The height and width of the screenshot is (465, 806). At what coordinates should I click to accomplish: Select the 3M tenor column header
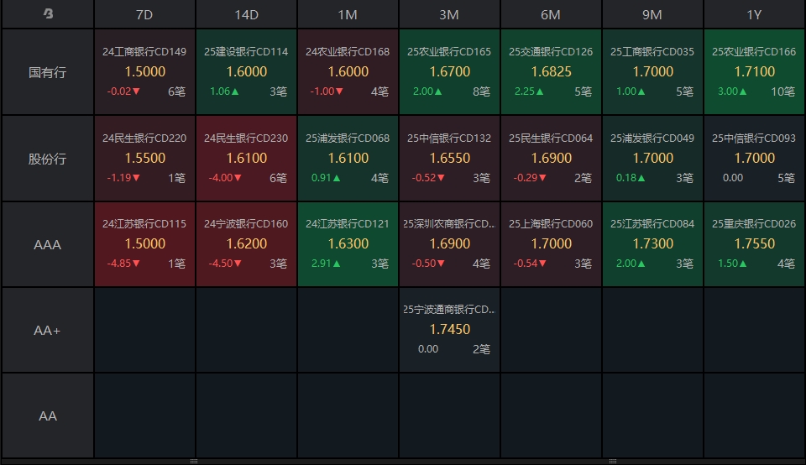pyautogui.click(x=449, y=14)
